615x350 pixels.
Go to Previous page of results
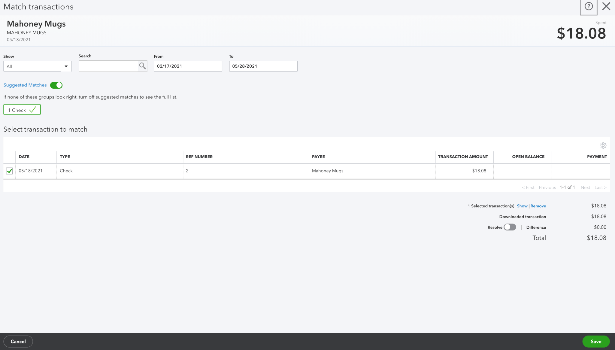[x=547, y=187]
